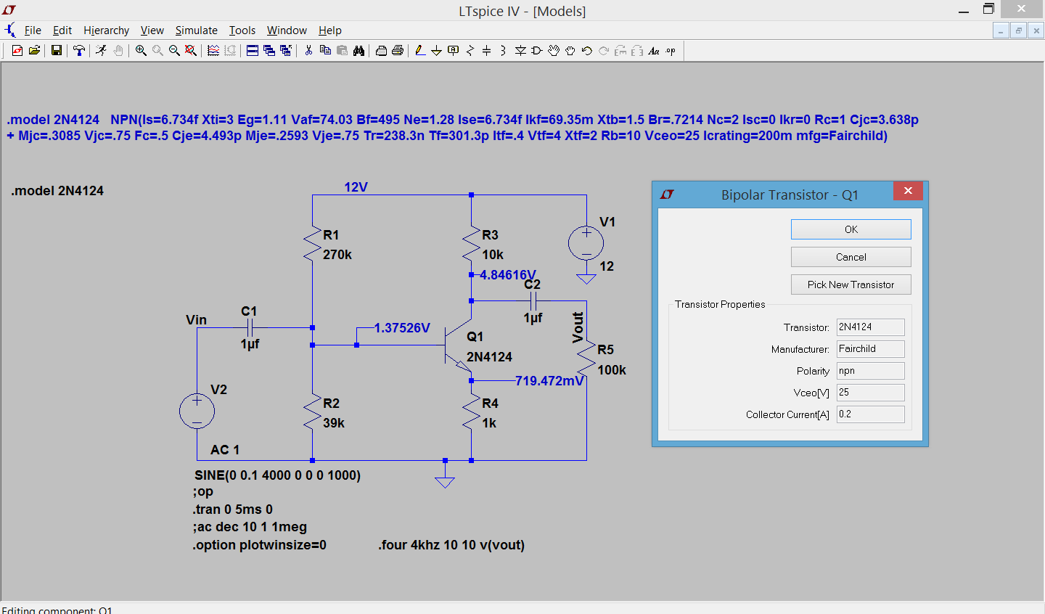Select the Draw Wire pencil tool

[420, 51]
